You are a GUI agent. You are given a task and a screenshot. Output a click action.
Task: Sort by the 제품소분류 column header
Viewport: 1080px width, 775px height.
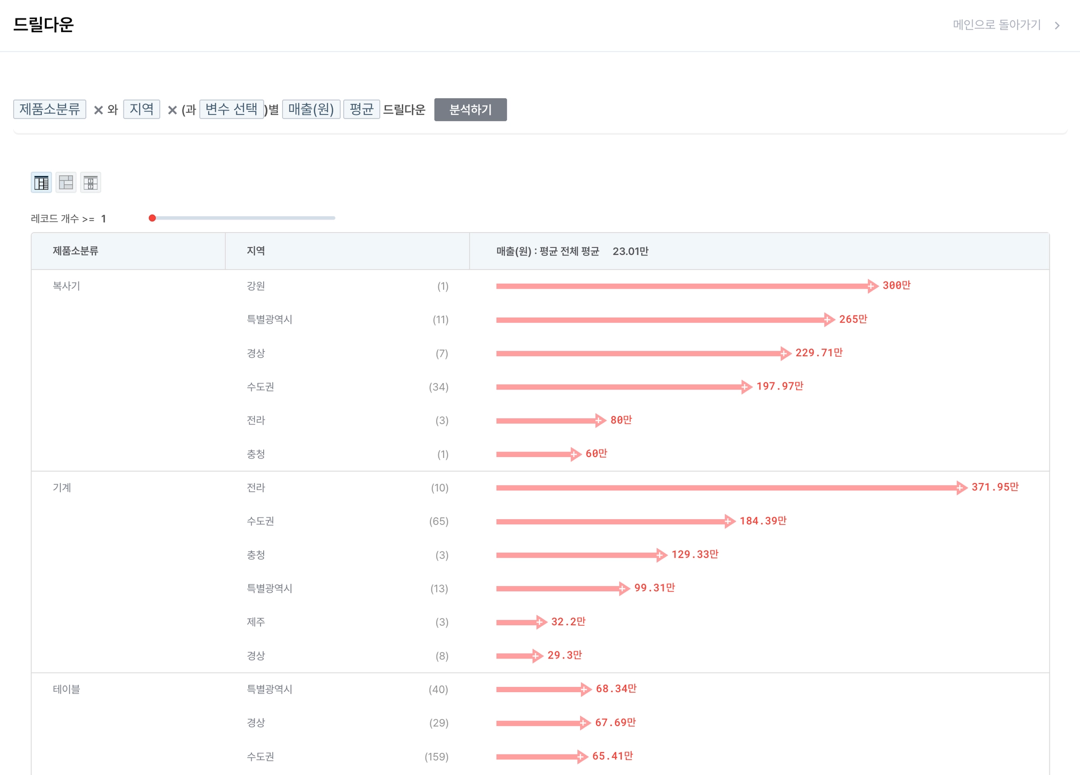tap(75, 251)
